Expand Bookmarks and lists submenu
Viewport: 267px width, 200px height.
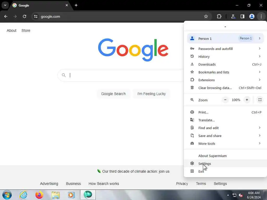(x=226, y=72)
